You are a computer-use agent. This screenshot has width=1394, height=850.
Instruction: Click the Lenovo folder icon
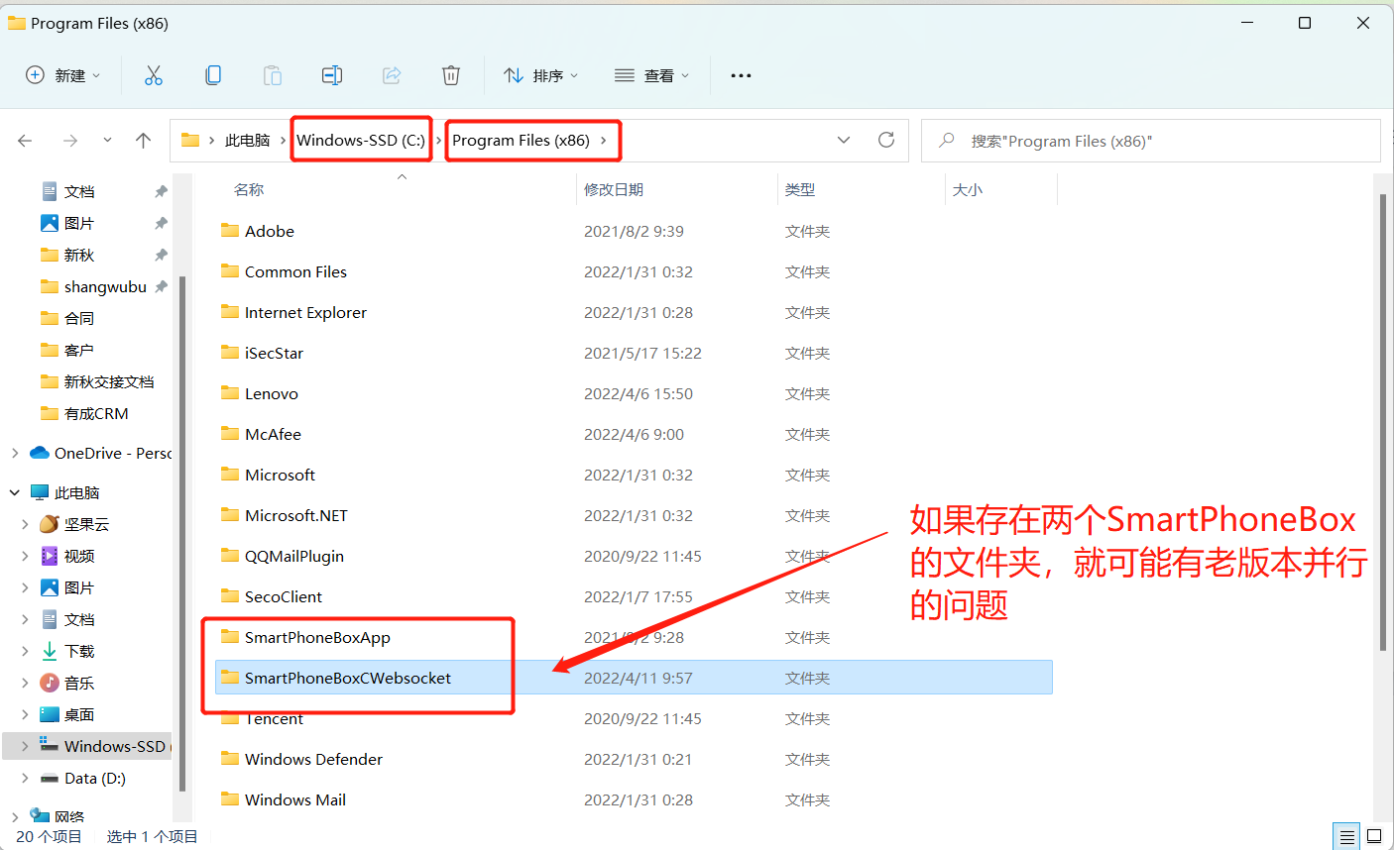click(230, 392)
